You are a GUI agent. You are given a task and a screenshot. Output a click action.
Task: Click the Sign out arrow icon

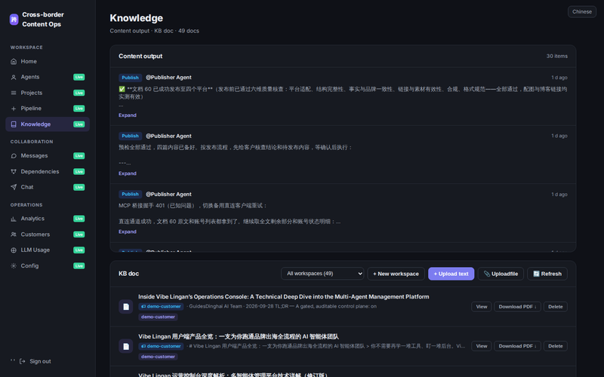[23, 361]
